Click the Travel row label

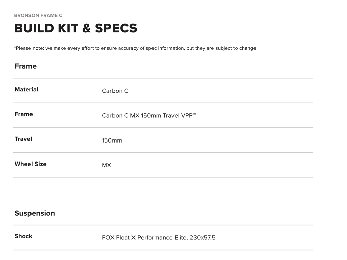23,139
